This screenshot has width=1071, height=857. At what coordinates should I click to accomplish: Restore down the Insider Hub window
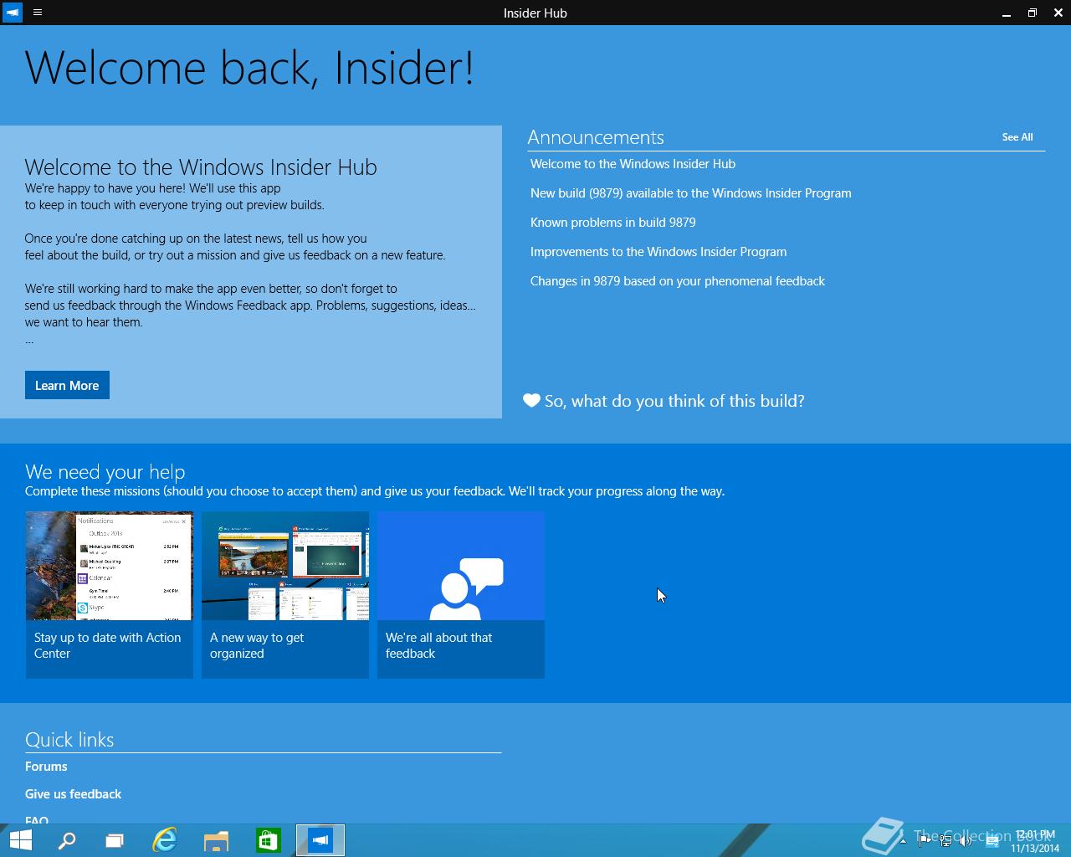(1033, 13)
